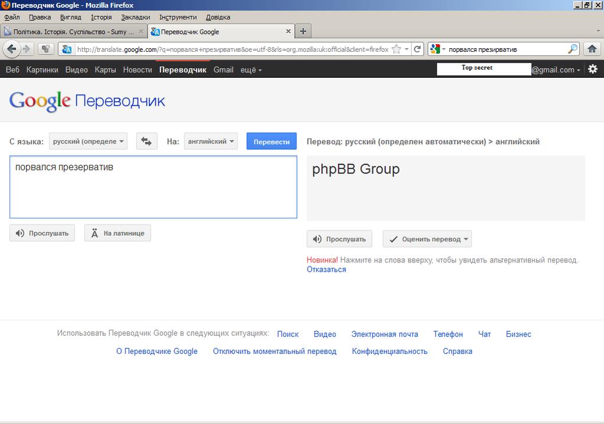Open source language dropdown русский

(88, 141)
